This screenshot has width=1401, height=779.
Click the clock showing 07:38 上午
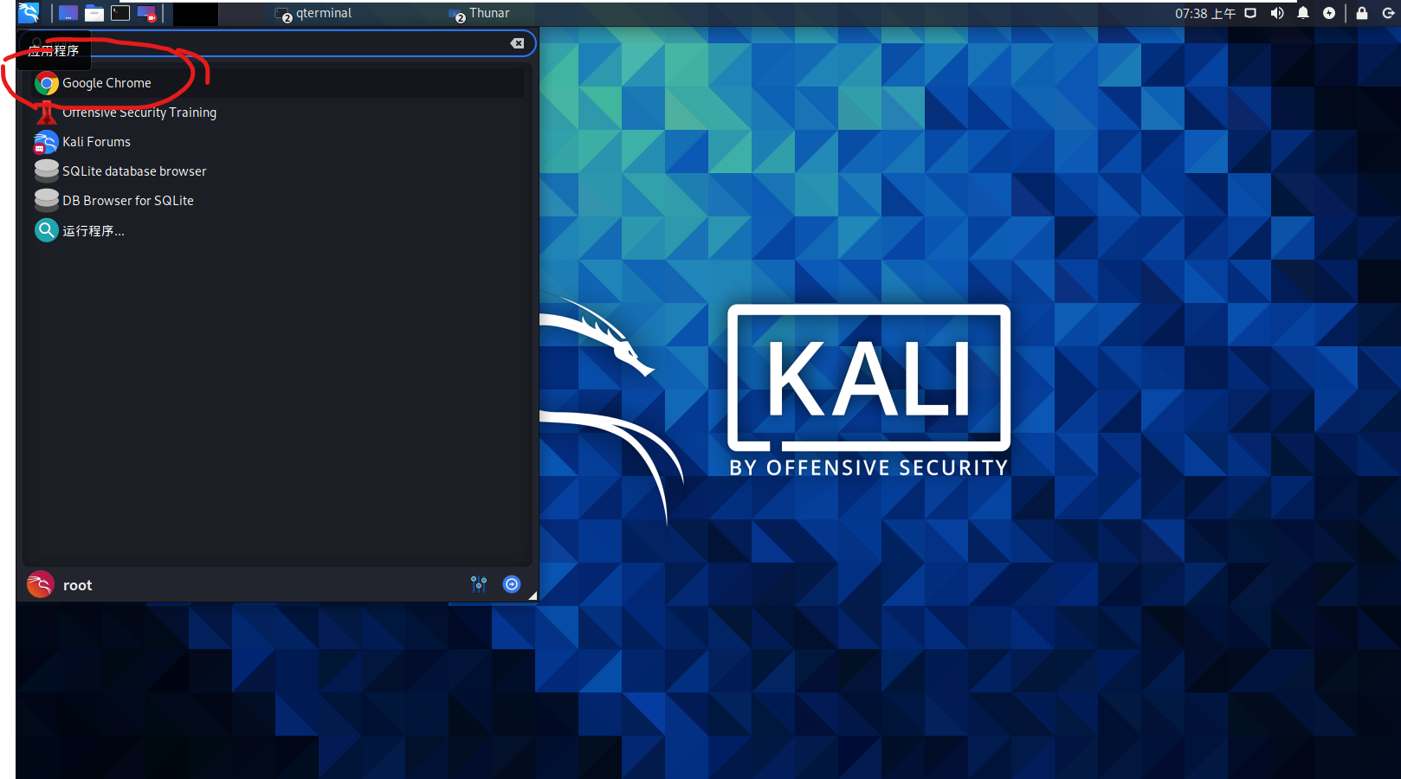[x=1204, y=13]
